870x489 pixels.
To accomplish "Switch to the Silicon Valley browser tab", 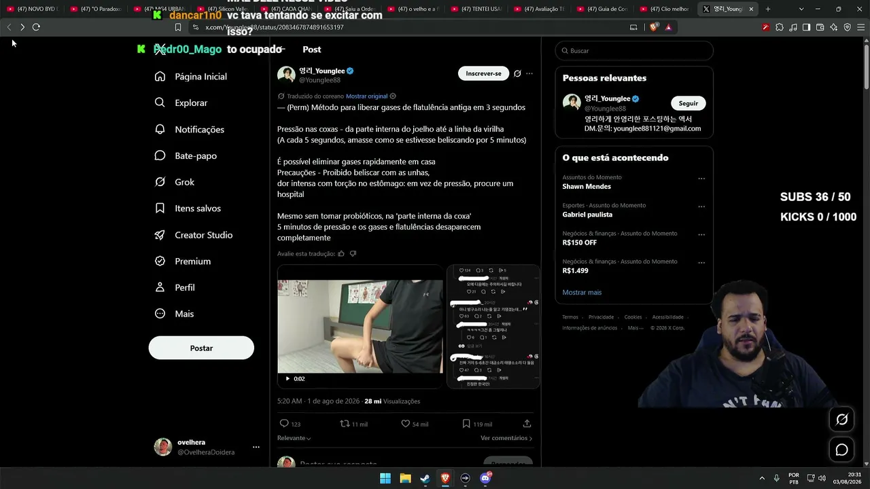I will tap(222, 9).
